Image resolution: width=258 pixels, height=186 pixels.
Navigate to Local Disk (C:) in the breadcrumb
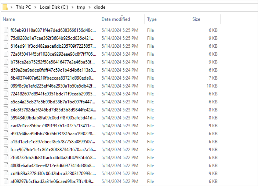pyautogui.click(x=54, y=7)
